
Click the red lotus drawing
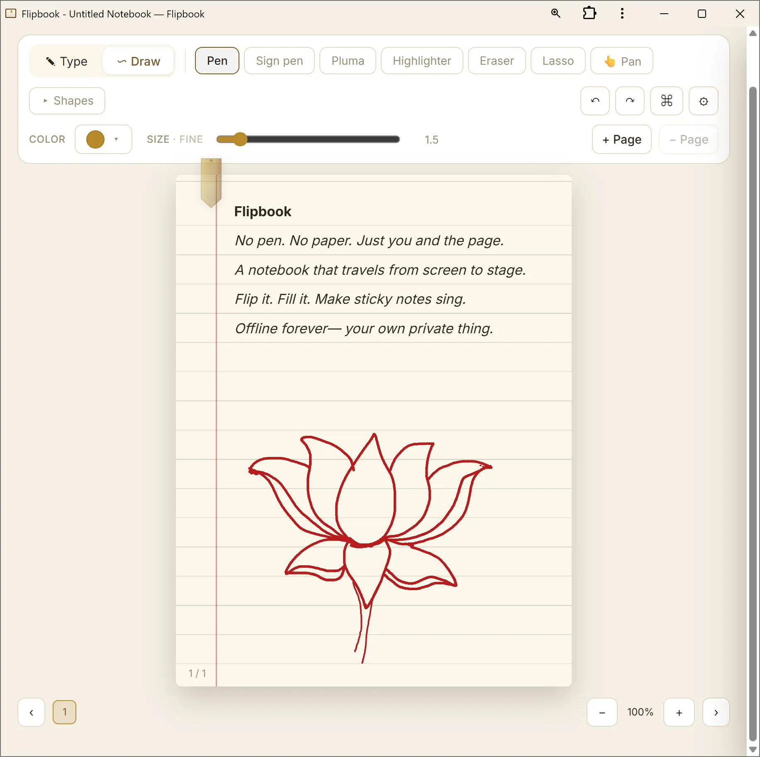(370, 547)
